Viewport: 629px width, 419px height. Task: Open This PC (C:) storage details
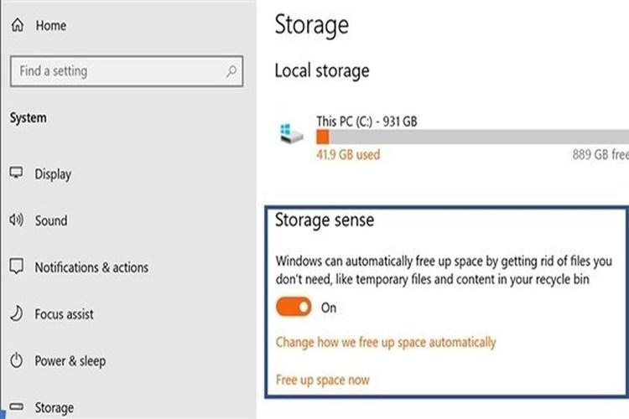coord(366,121)
